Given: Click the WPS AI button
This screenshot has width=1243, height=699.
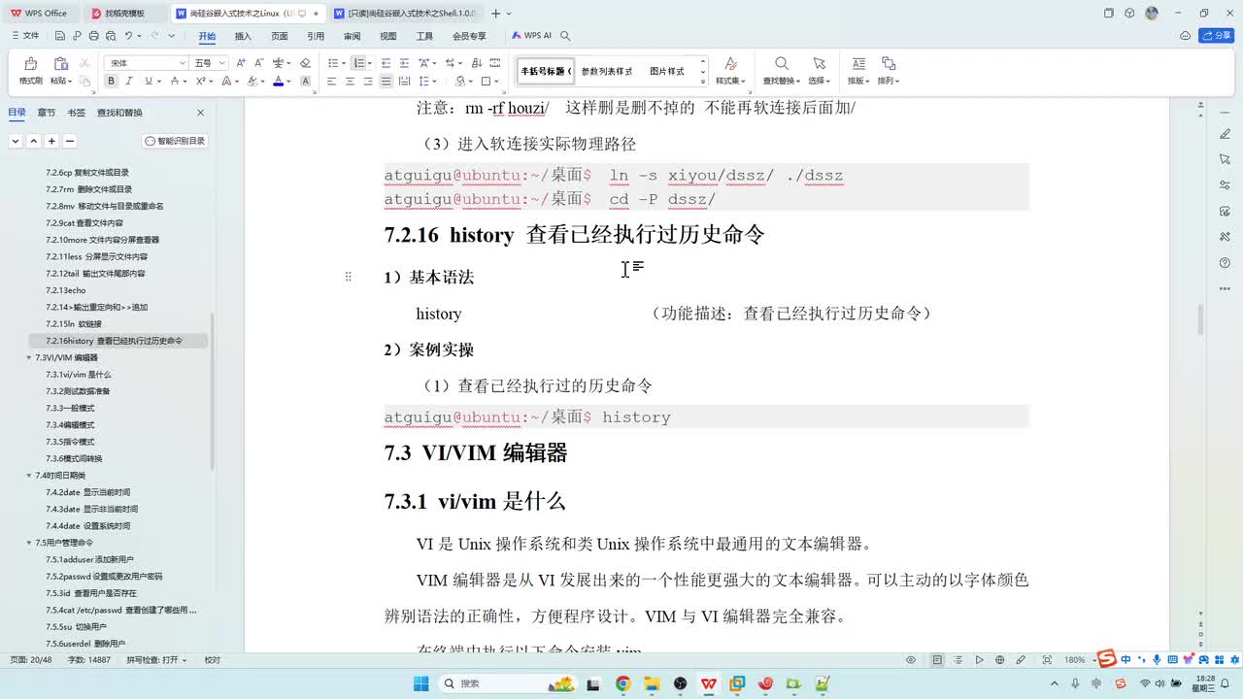Looking at the screenshot, I should point(531,36).
